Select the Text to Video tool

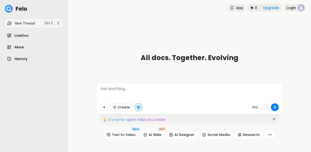click(121, 135)
